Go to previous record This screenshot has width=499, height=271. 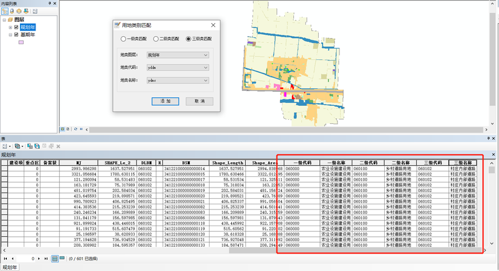pos(12,259)
